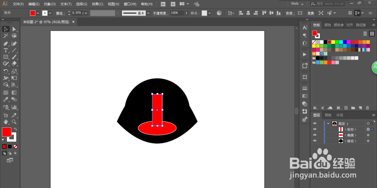Open the swatches panel flyout menu
This screenshot has width=377, height=188.
point(373,25)
